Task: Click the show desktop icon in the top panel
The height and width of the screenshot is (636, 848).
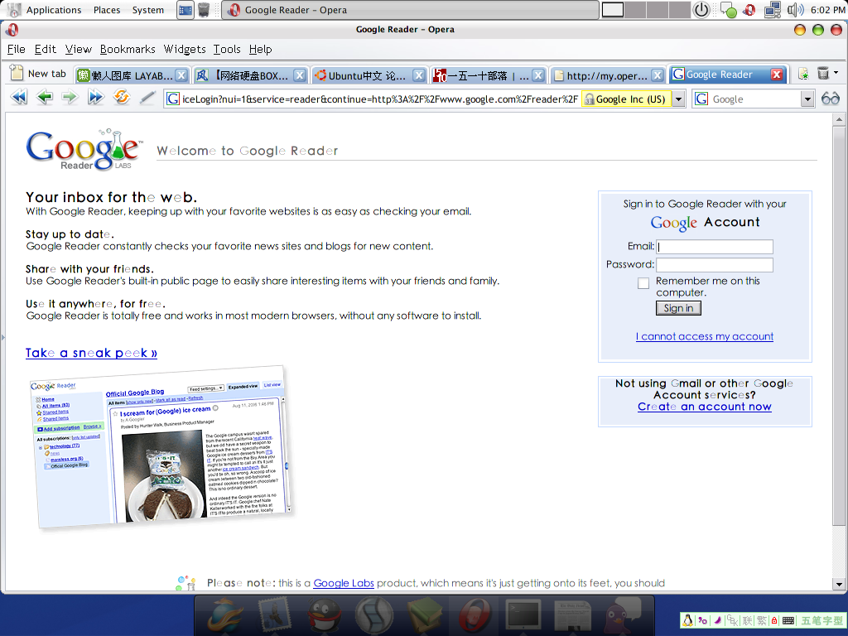Action: click(x=185, y=10)
